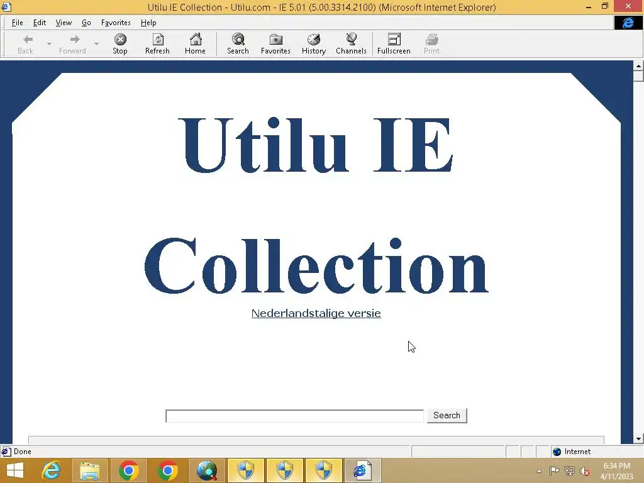Open the Channels pane
This screenshot has width=644, height=483.
coord(351,44)
